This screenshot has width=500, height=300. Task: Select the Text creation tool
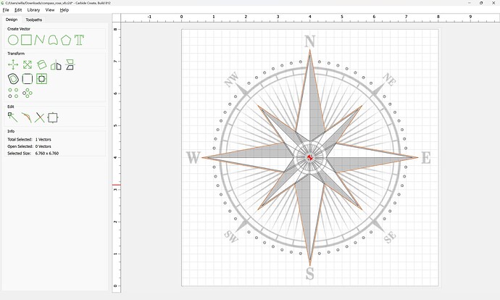click(79, 40)
